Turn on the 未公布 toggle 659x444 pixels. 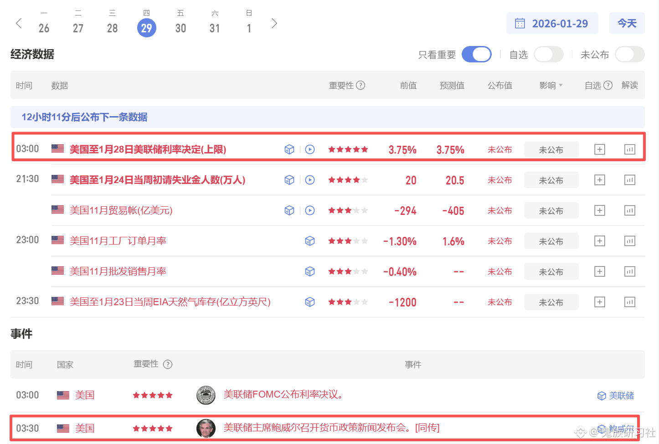pyautogui.click(x=629, y=55)
